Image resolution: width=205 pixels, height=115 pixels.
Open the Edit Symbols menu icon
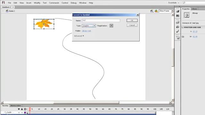click(156, 11)
